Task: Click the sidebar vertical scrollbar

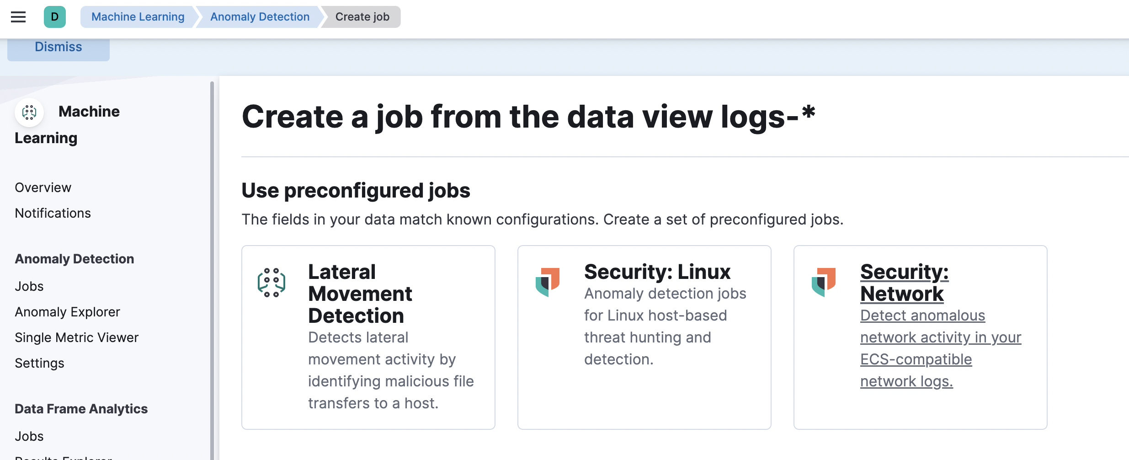Action: (x=212, y=270)
